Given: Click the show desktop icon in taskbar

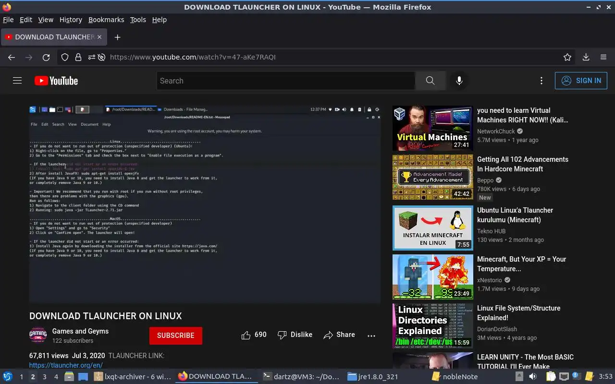Looking at the screenshot, I should point(83,377).
